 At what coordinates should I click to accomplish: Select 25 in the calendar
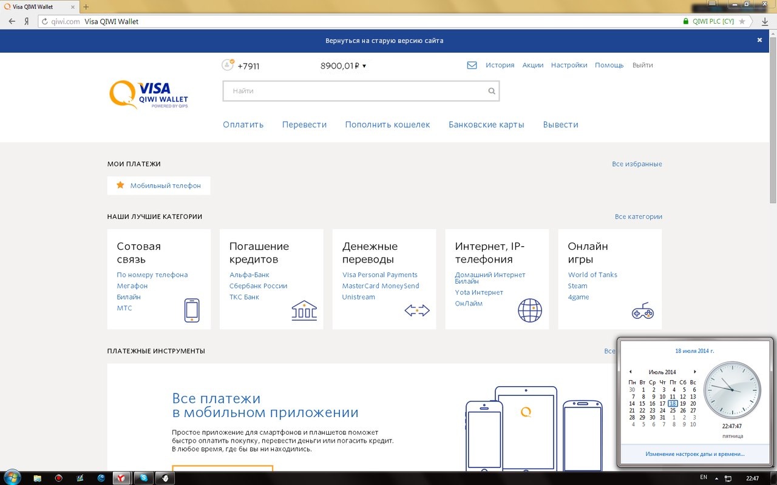[673, 410]
